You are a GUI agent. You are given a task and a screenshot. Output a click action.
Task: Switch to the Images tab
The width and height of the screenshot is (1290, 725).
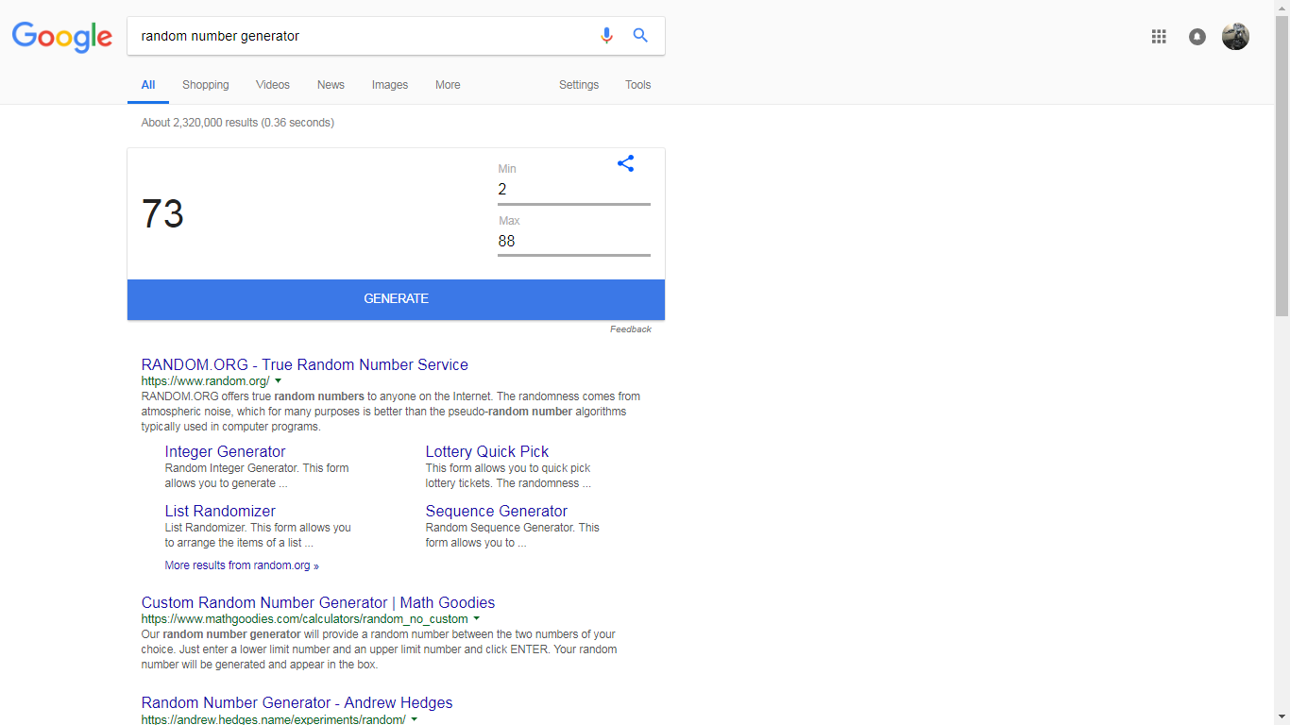pyautogui.click(x=390, y=85)
